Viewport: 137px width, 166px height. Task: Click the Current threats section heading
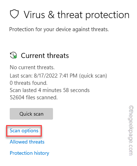point(45,55)
